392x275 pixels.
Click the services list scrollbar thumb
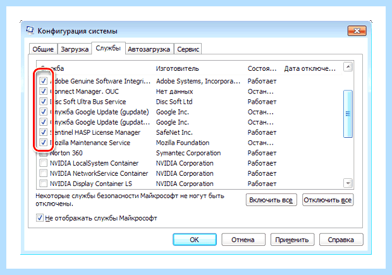(x=348, y=114)
